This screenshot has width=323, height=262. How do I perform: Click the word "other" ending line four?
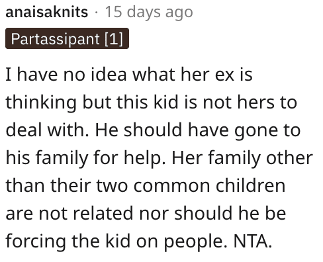pyautogui.click(x=289, y=158)
